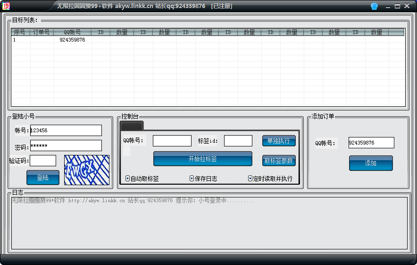This screenshot has height=265, width=417.
Task: Click the captcha verification image
Action: (86, 170)
